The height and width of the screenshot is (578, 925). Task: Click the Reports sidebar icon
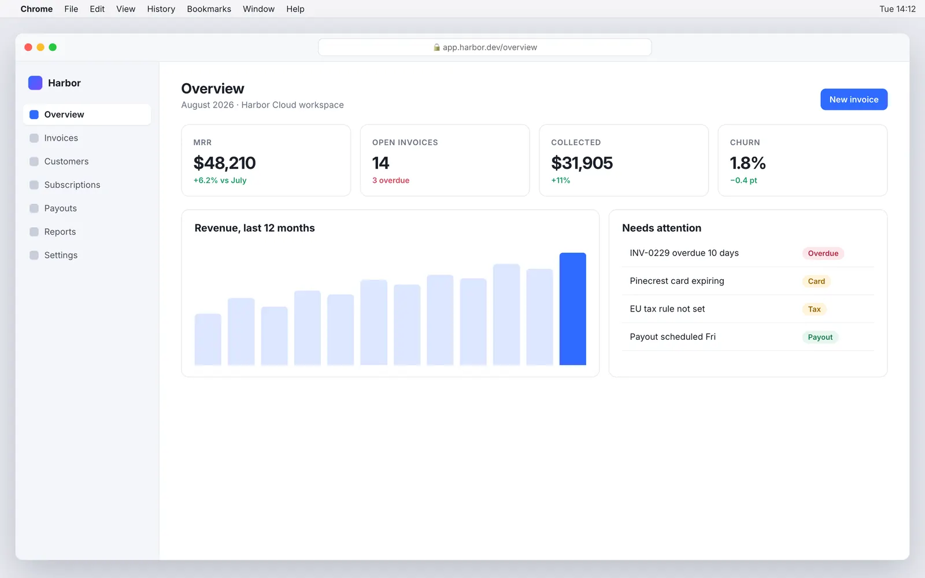pos(34,232)
